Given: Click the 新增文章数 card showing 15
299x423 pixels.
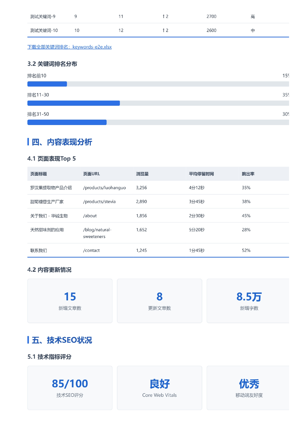Looking at the screenshot, I should [x=70, y=301].
